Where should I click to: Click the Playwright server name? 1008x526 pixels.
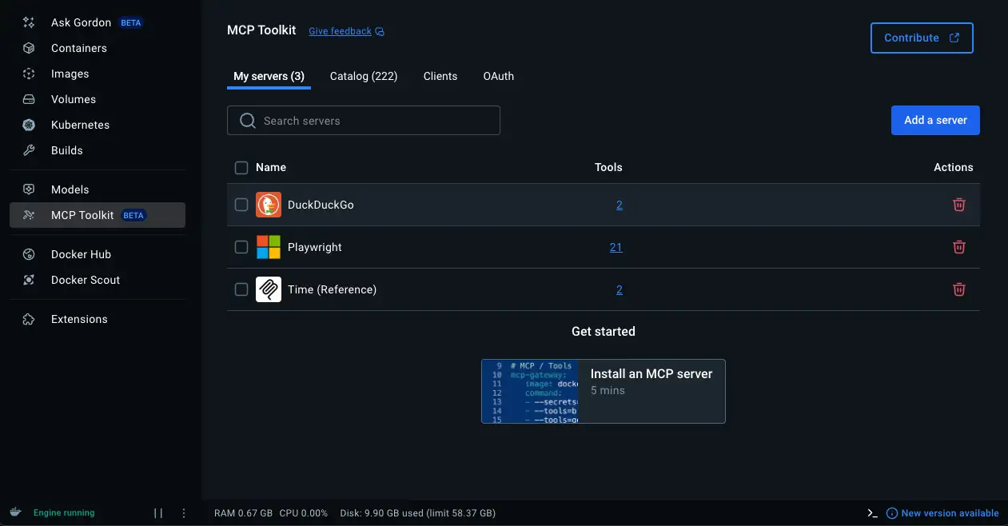coord(315,247)
